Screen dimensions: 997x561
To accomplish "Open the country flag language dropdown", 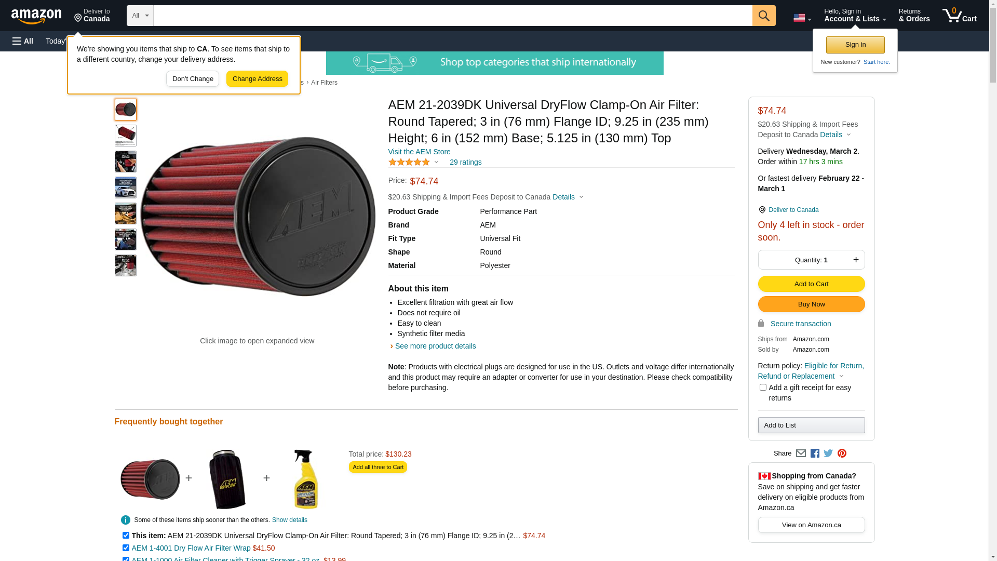I will point(802,18).
